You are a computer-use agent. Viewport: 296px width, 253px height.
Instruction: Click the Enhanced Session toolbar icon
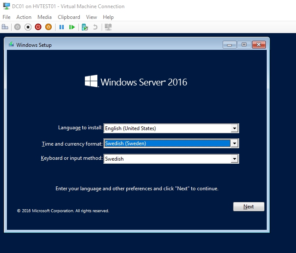(108, 27)
